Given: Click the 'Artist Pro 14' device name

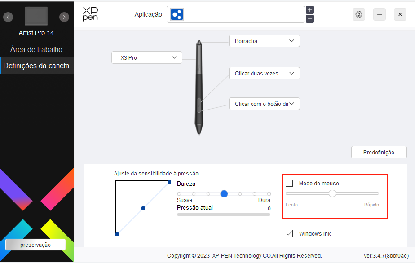Looking at the screenshot, I should tap(36, 33).
